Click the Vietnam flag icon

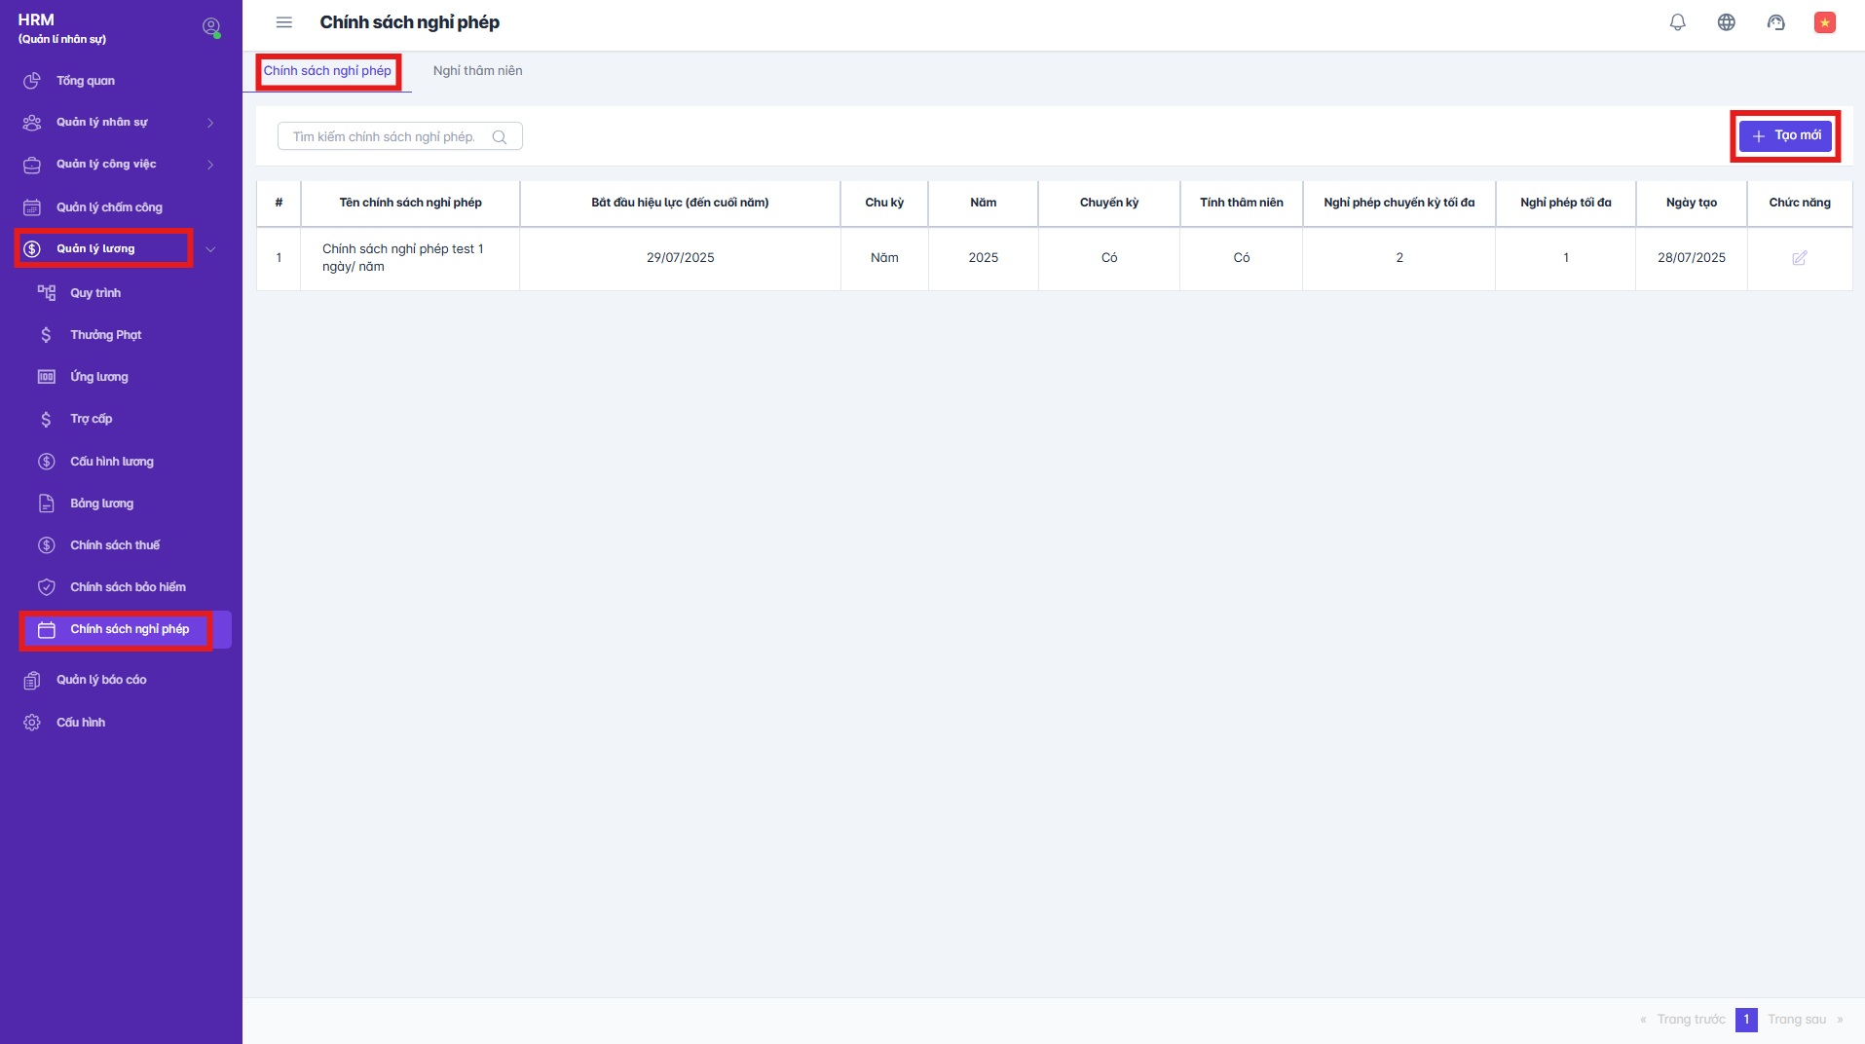pyautogui.click(x=1824, y=22)
